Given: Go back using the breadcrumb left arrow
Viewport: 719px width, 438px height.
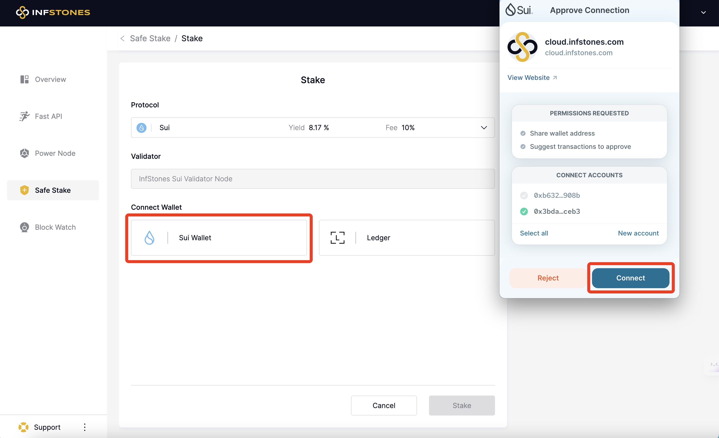Looking at the screenshot, I should tap(122, 38).
